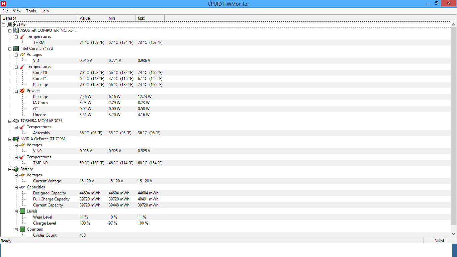This screenshot has width=457, height=257.
Task: Select the Full Charge Capacity label
Action: [x=52, y=199]
